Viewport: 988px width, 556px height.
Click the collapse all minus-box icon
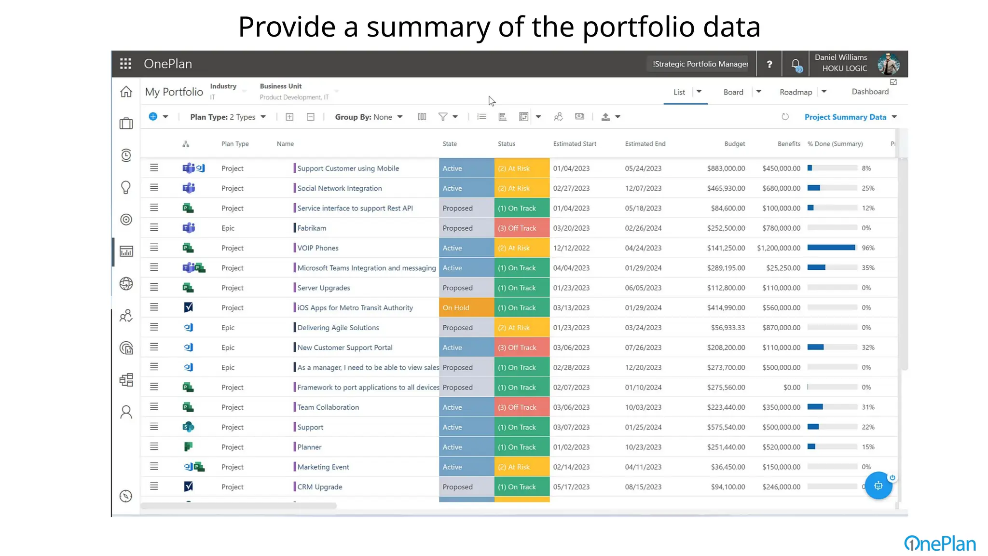[311, 117]
